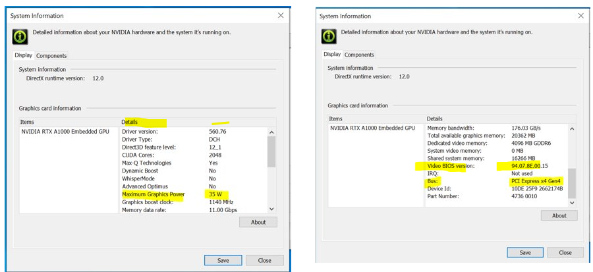Click Shared system memory value 16266 MB
593x272 pixels.
coord(523,158)
